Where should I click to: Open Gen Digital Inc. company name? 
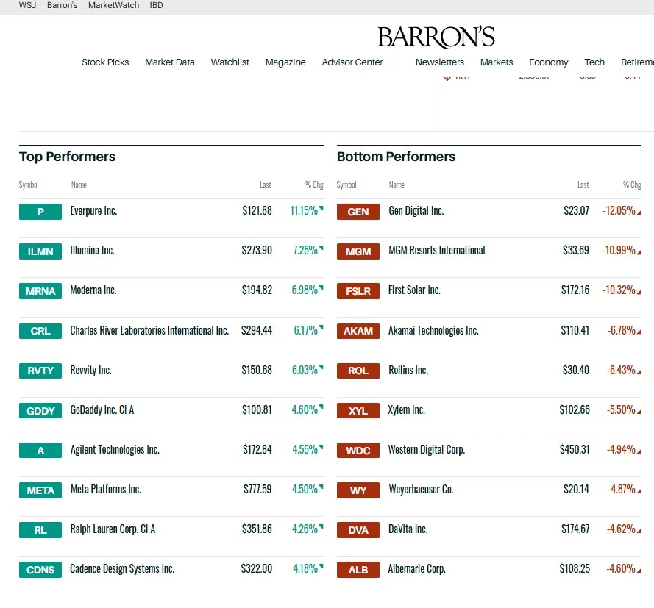[x=416, y=211]
